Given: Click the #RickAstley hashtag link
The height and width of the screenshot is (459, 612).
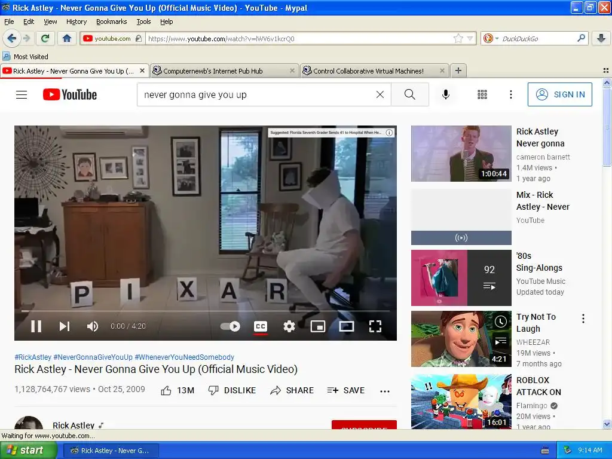Looking at the screenshot, I should [x=33, y=357].
